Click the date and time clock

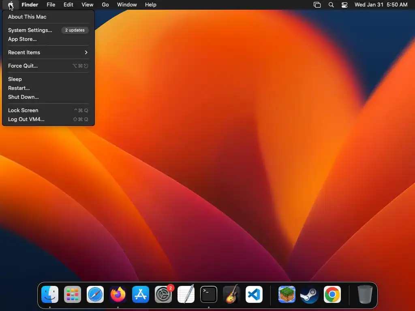(381, 5)
